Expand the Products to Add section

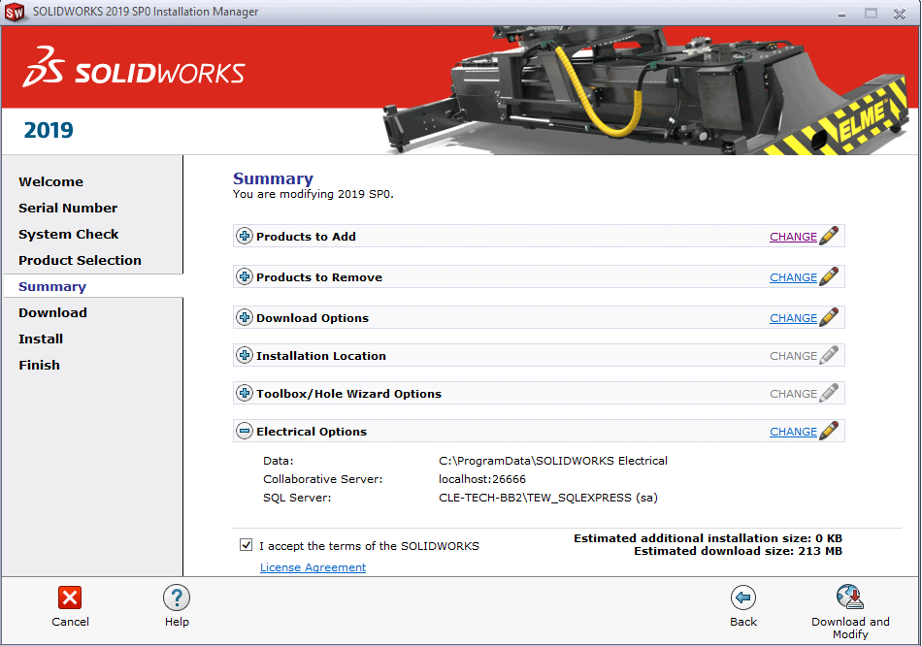point(245,236)
